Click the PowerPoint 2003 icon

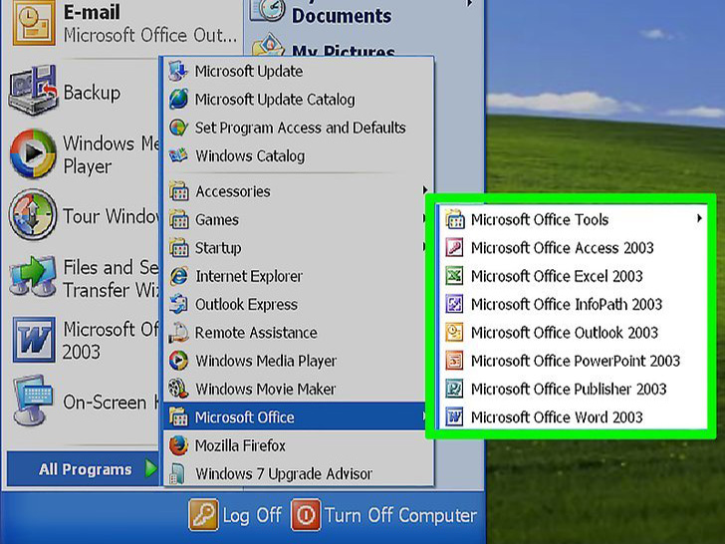(x=454, y=361)
